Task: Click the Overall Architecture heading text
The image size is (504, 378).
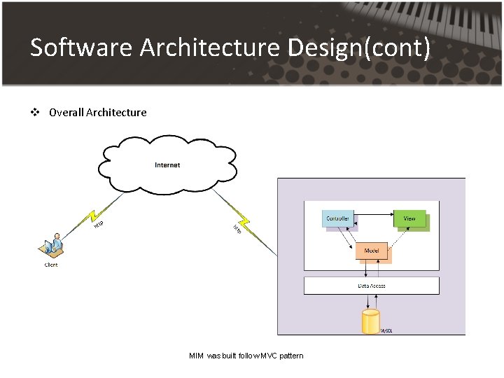Action: coord(98,112)
